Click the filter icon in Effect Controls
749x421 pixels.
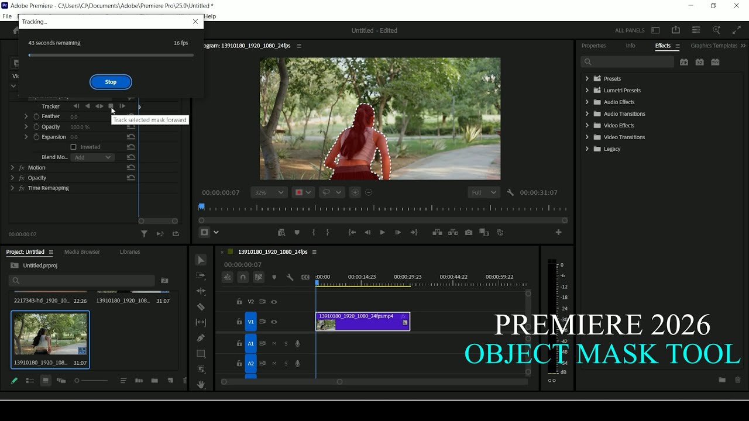pyautogui.click(x=144, y=234)
